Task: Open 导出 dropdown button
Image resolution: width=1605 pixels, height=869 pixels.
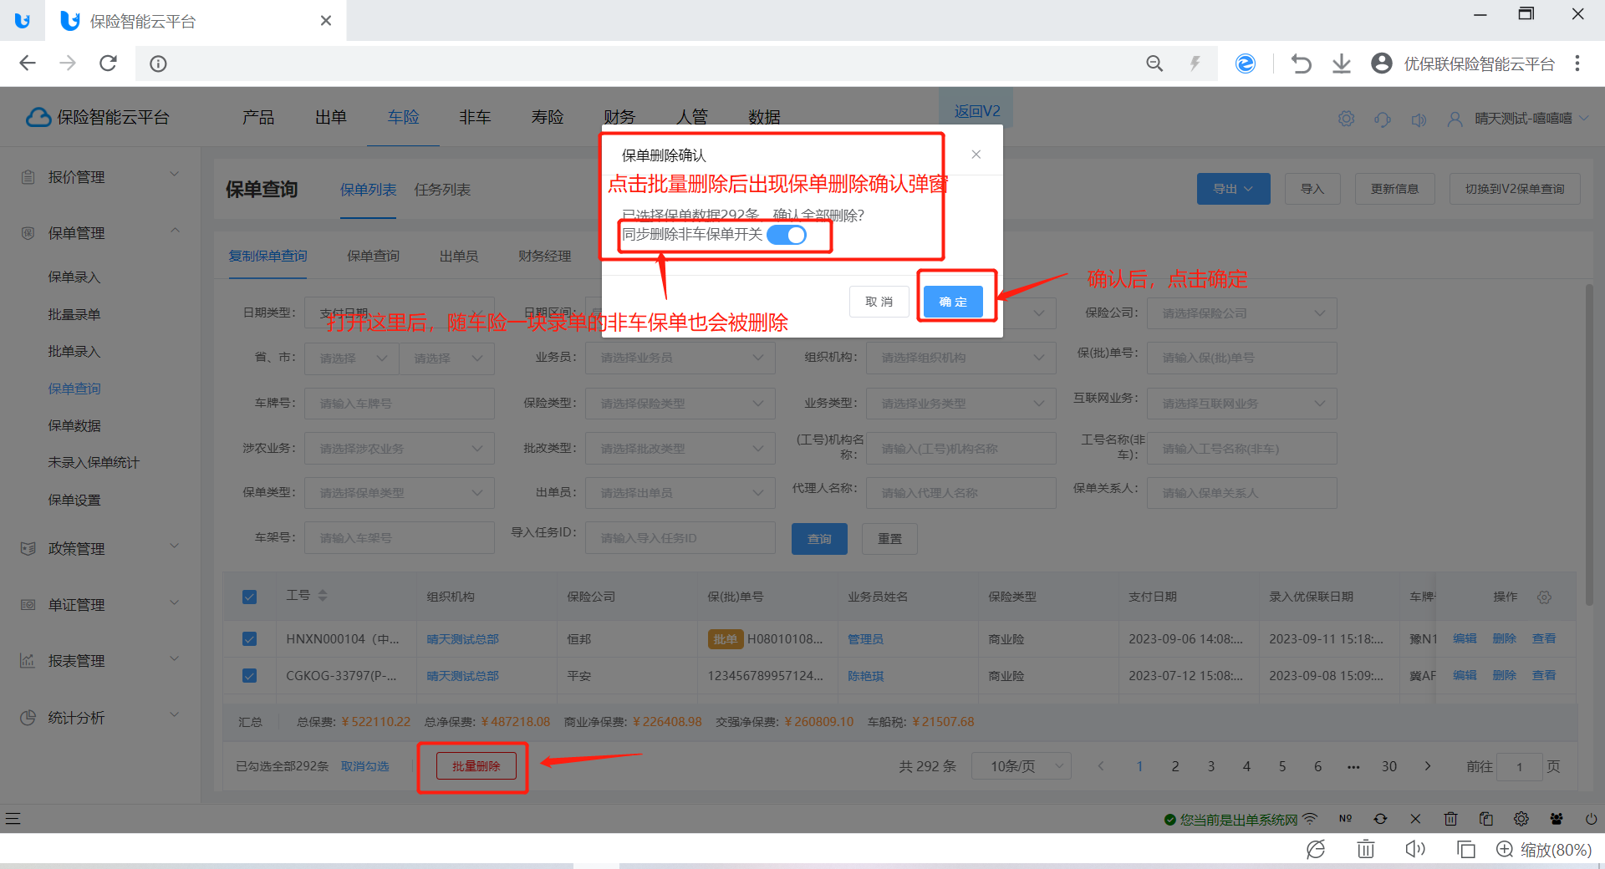Action: coord(1233,189)
